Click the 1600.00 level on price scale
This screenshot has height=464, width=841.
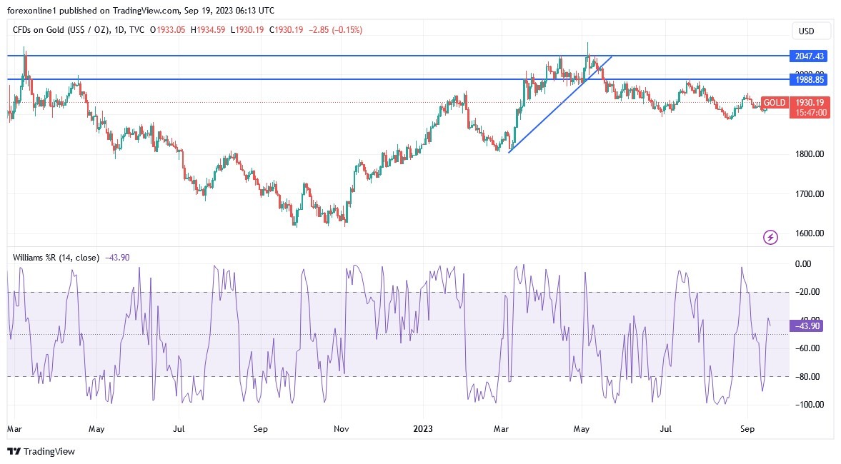(810, 233)
